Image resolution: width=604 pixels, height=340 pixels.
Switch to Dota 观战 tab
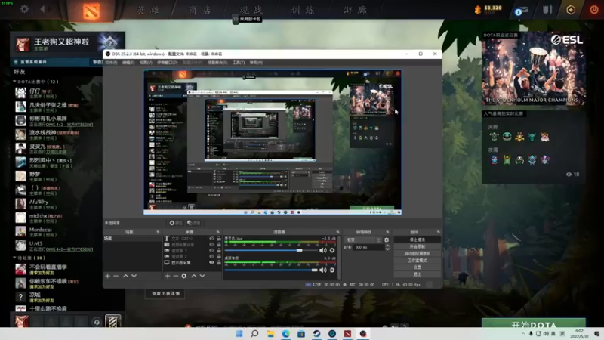(x=251, y=10)
